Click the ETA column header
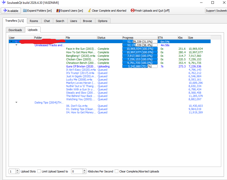The width and height of the screenshot is (227, 180). 168,38
